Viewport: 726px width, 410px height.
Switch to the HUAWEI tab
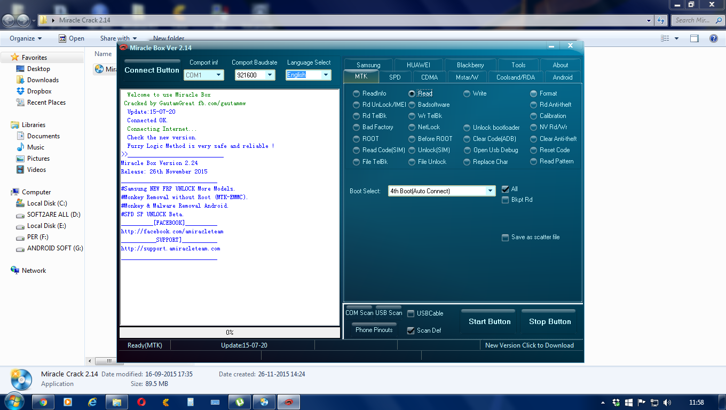pyautogui.click(x=419, y=65)
